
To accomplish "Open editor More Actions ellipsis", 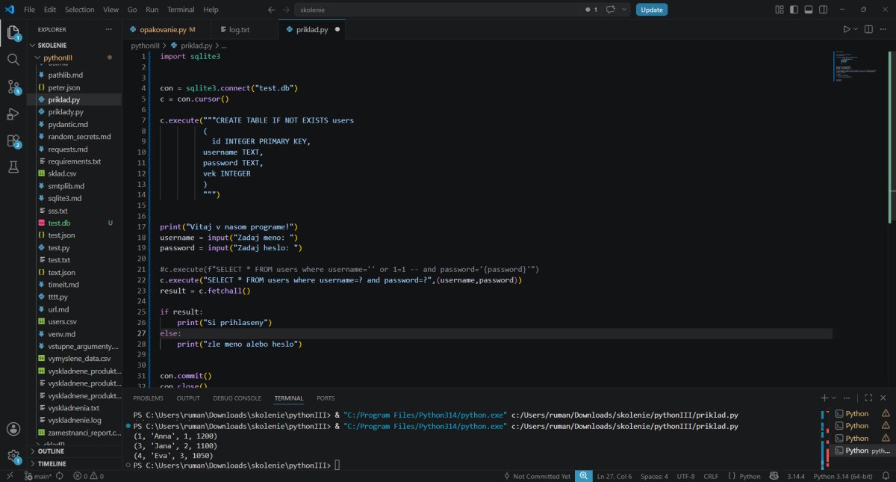I will click(883, 29).
